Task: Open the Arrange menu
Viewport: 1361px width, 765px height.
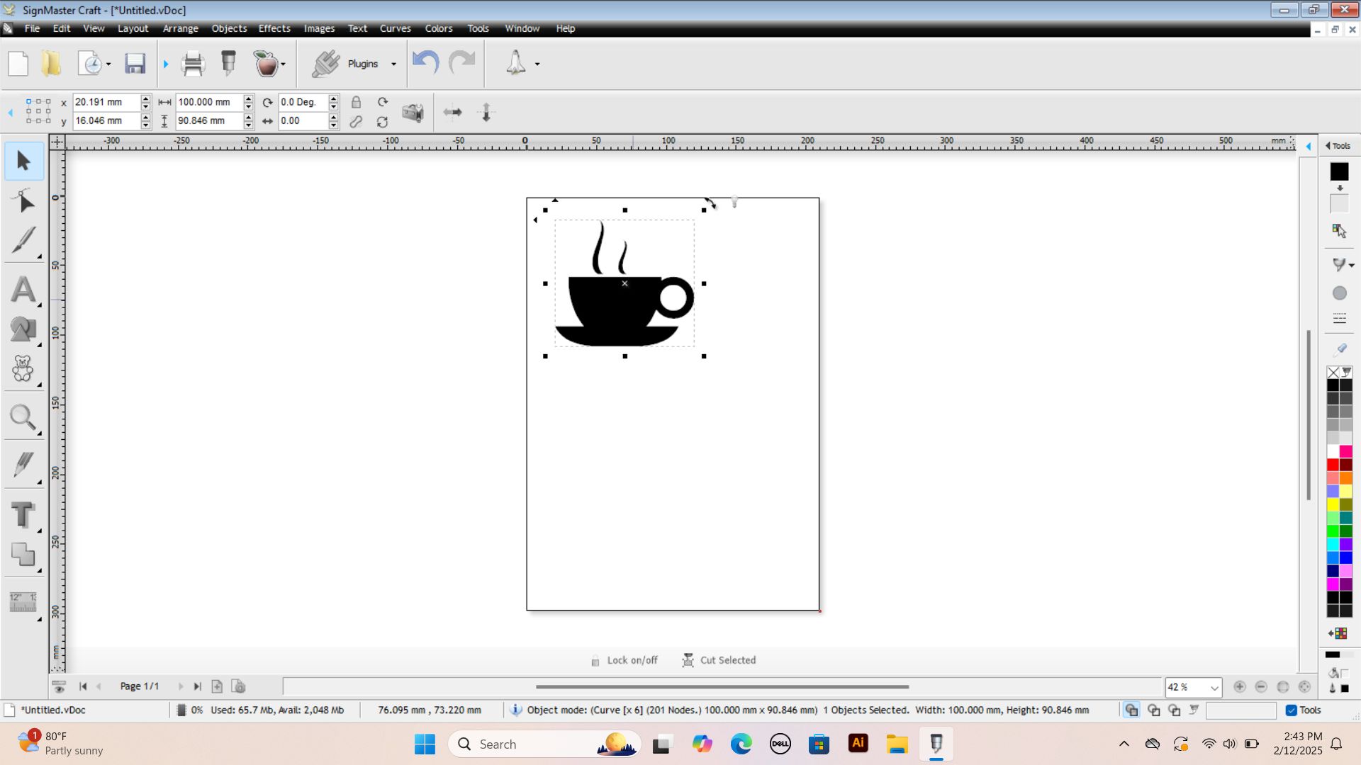Action: pyautogui.click(x=180, y=28)
